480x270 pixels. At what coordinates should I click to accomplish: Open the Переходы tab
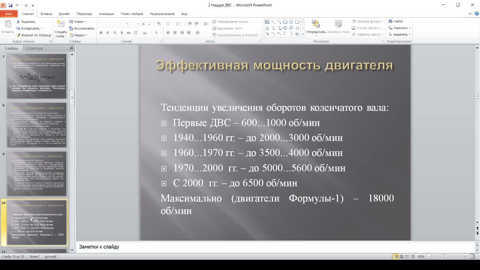pyautogui.click(x=84, y=14)
